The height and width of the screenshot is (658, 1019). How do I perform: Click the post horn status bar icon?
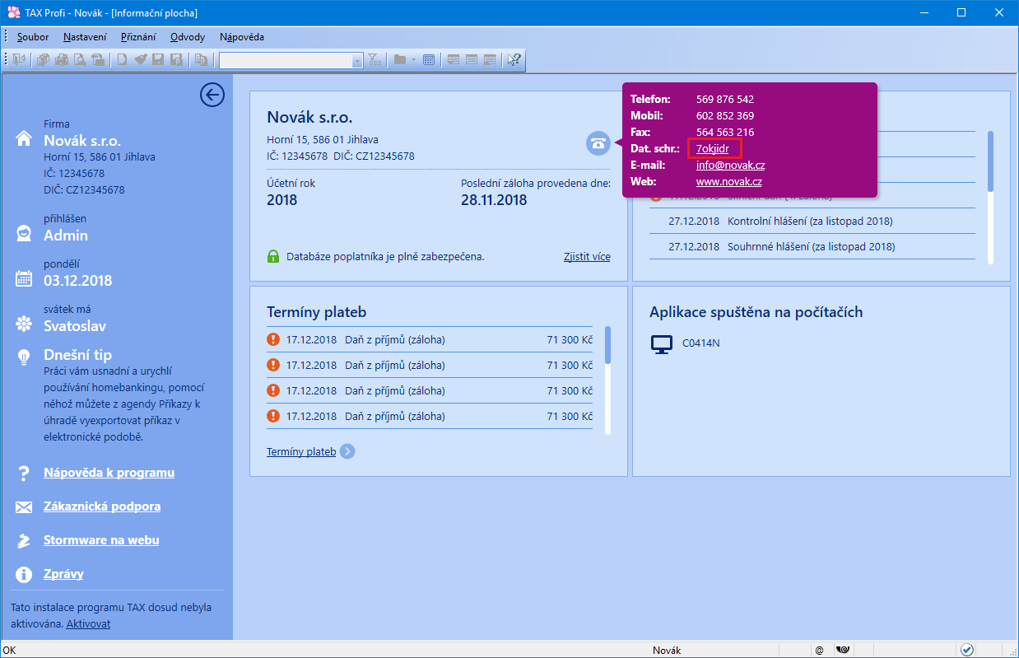point(843,651)
